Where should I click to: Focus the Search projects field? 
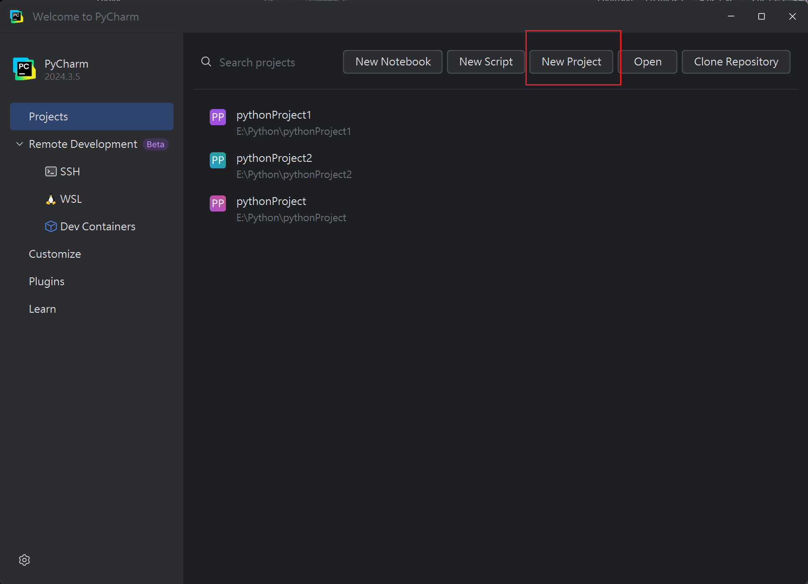point(257,62)
